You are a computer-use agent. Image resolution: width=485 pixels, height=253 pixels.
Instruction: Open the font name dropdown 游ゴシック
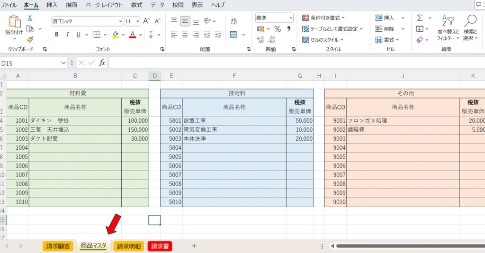pyautogui.click(x=87, y=21)
